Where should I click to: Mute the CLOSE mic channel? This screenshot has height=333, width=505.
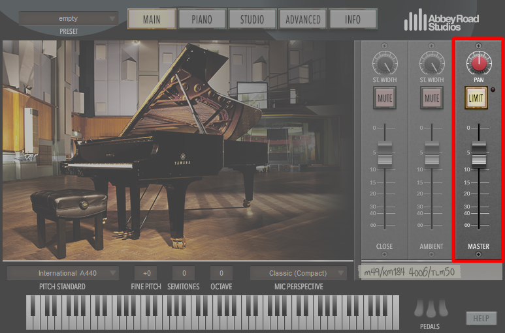pos(385,98)
